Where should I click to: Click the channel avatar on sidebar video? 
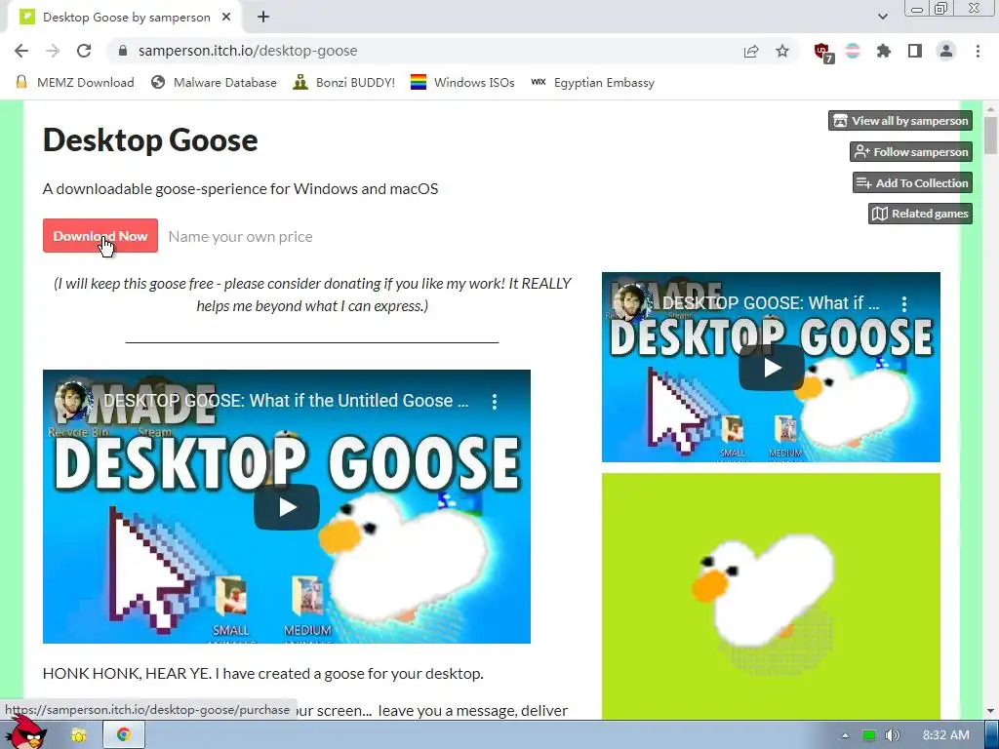(x=631, y=303)
